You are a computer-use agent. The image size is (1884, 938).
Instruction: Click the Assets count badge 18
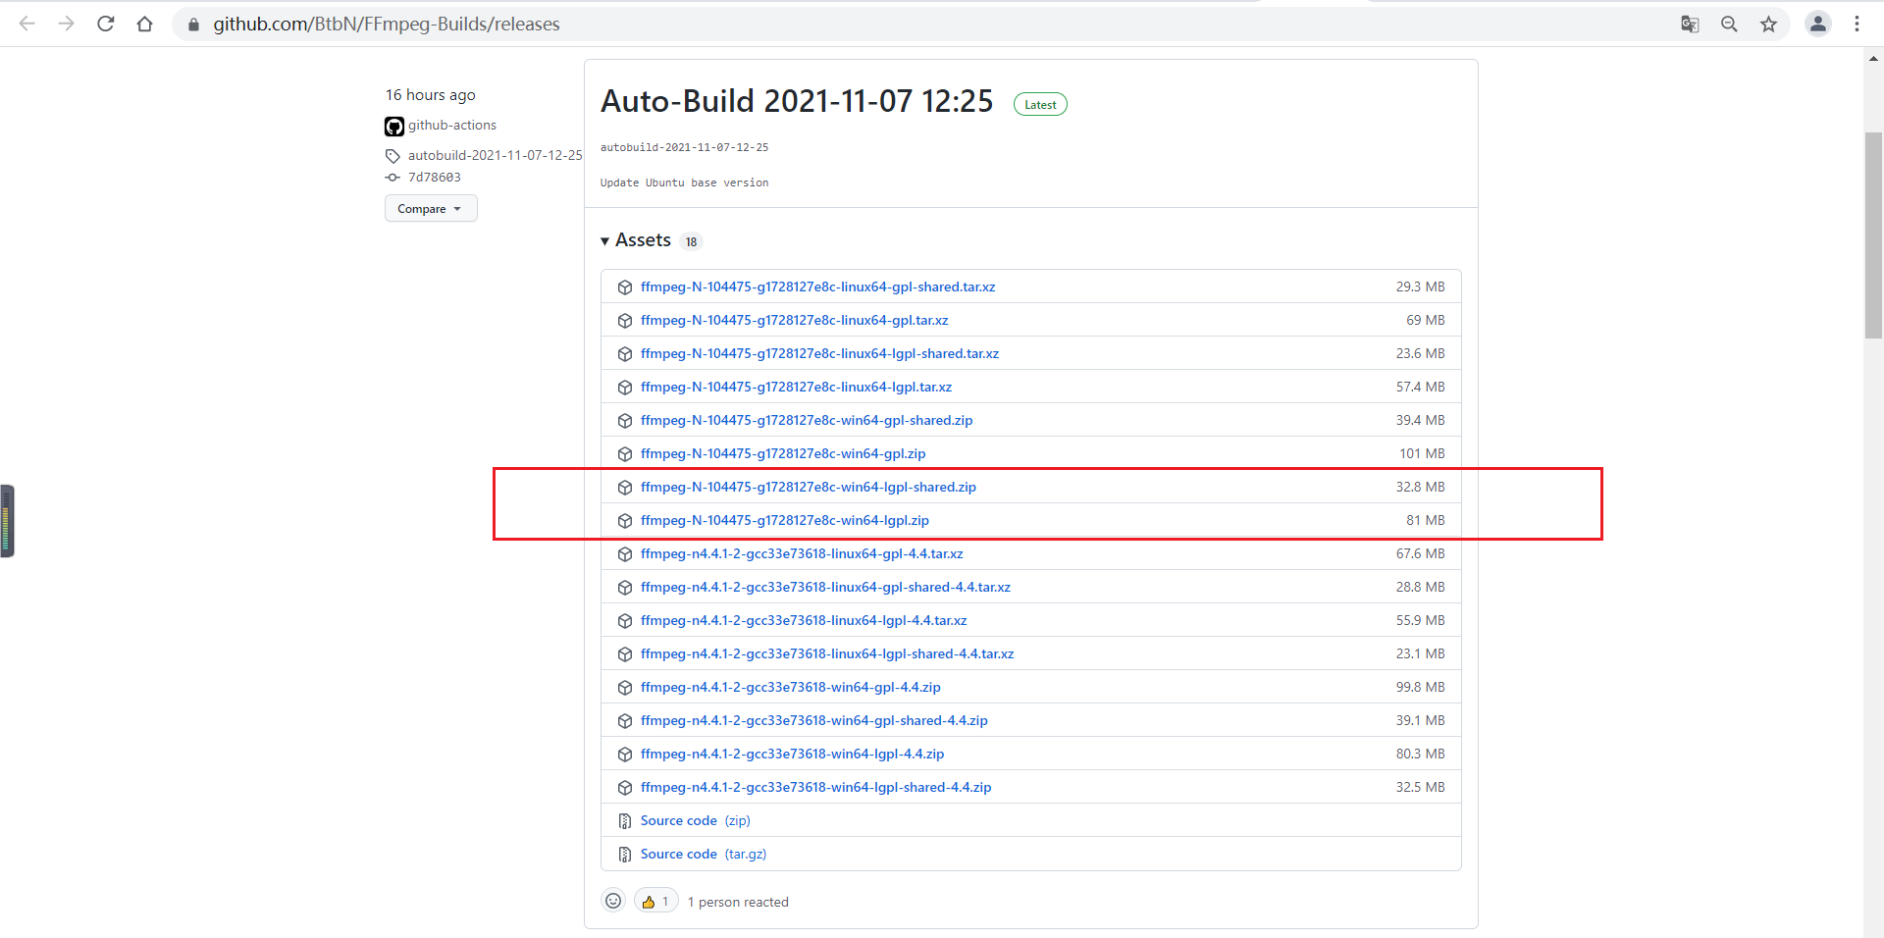692,241
